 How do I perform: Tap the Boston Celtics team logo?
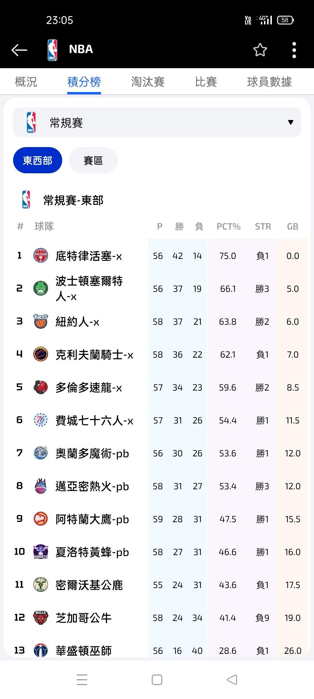pyautogui.click(x=41, y=288)
